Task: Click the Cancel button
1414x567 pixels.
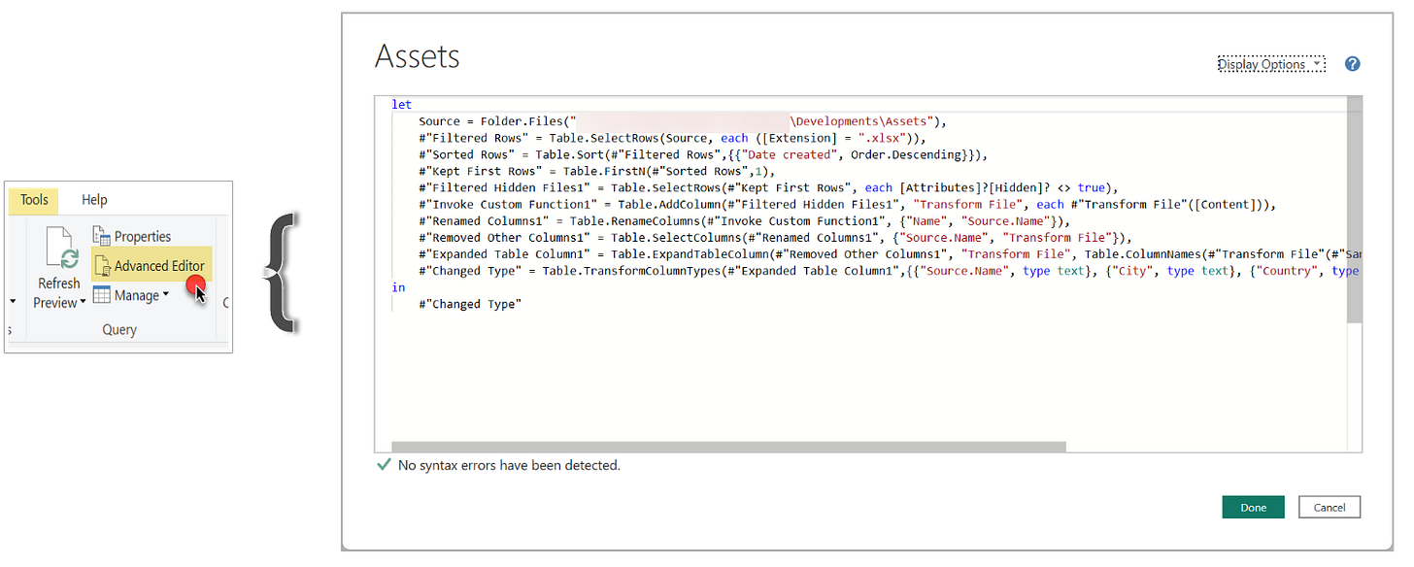Action: [1329, 507]
